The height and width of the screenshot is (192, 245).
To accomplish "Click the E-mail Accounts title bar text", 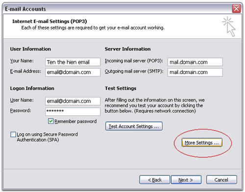I will 25,9.
